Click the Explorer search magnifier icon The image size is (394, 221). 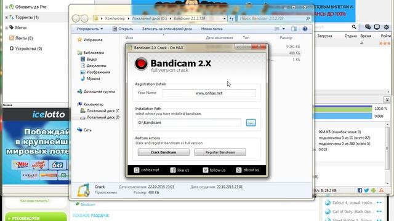coord(308,18)
